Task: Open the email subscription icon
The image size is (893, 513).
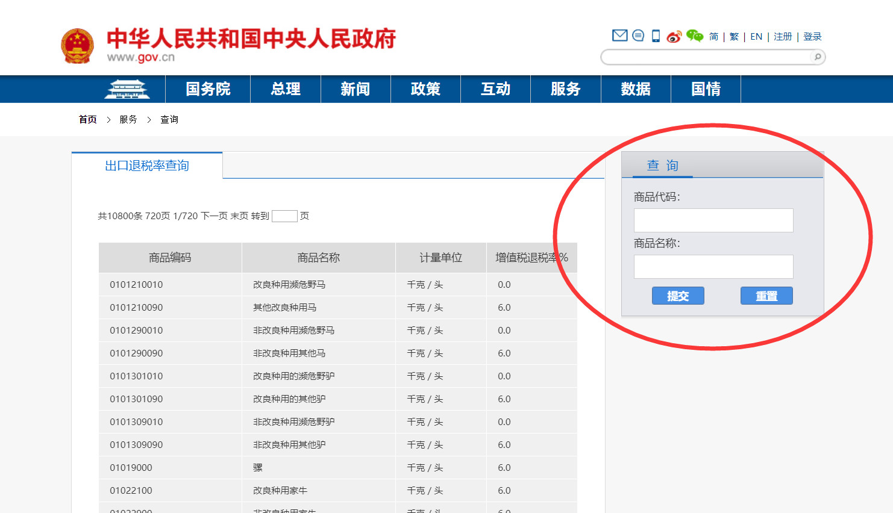Action: [x=619, y=36]
